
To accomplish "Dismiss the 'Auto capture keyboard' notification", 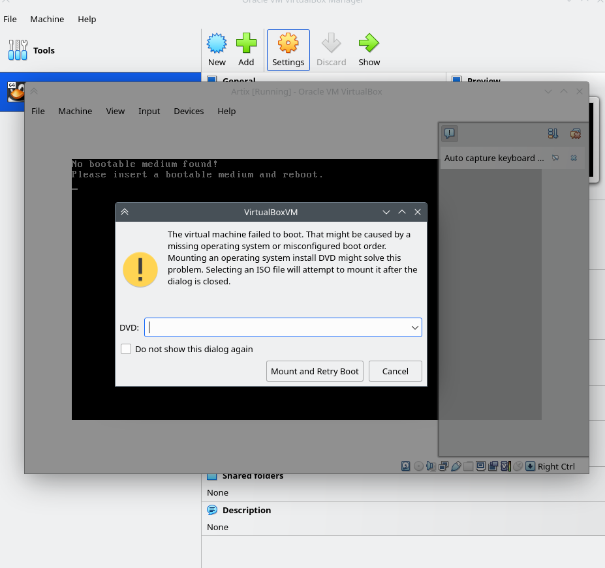I will [x=574, y=158].
